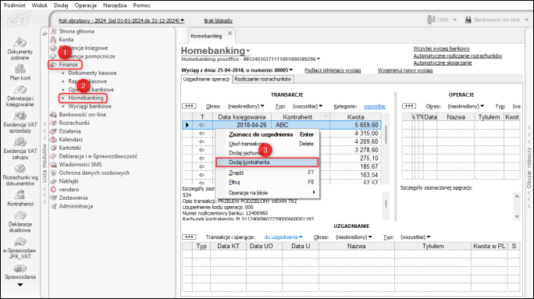Open the Kontrahenci sidebar icon
Image resolution: width=534 pixels, height=299 pixels.
20,194
